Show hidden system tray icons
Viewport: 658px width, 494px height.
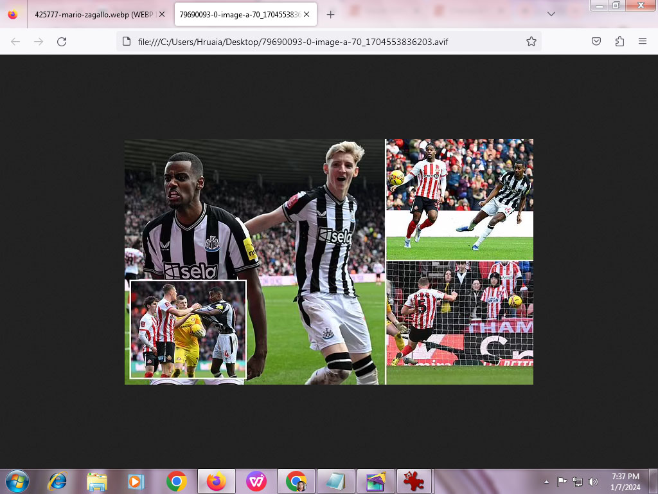click(x=546, y=481)
